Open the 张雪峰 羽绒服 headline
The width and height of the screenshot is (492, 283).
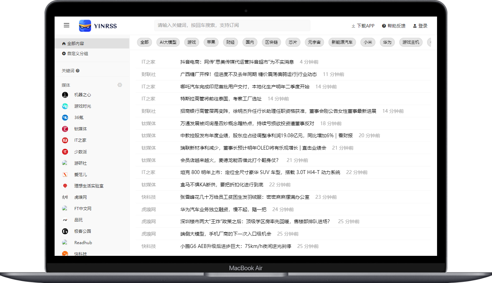point(245,197)
